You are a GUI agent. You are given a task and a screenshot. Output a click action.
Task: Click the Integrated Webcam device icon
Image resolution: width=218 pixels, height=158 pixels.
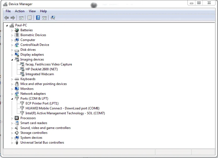[x=22, y=74]
